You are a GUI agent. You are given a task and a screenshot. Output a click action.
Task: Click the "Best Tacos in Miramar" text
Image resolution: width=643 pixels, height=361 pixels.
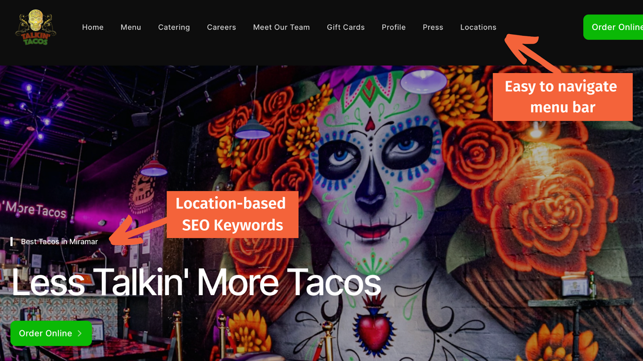59,241
